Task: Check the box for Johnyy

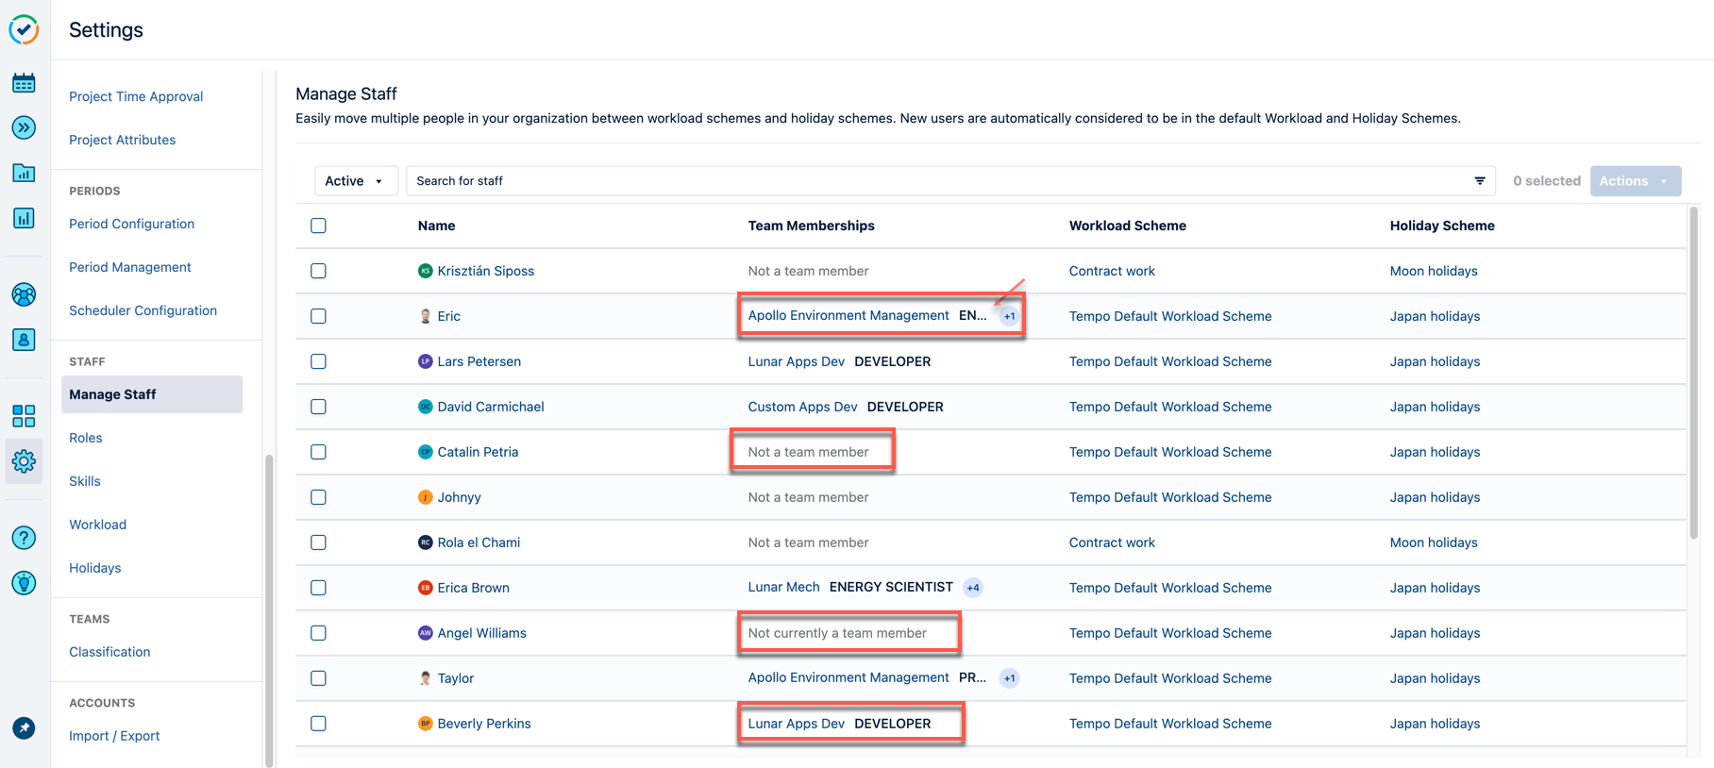Action: click(318, 497)
